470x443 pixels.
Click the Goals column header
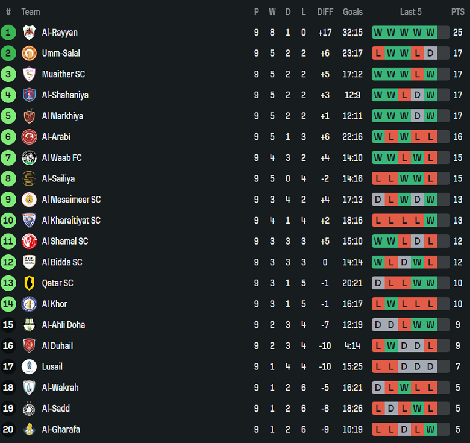click(x=352, y=12)
